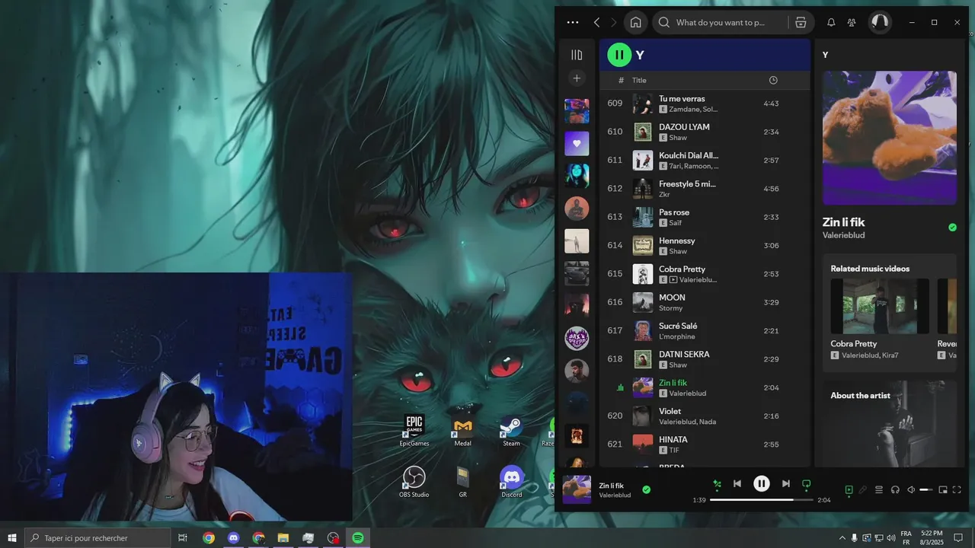Open the Spotify profile avatar menu
This screenshot has height=548, width=975.
(880, 22)
